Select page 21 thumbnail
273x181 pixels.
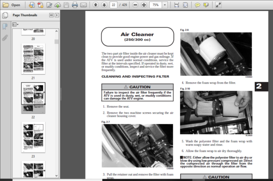coord(33,59)
